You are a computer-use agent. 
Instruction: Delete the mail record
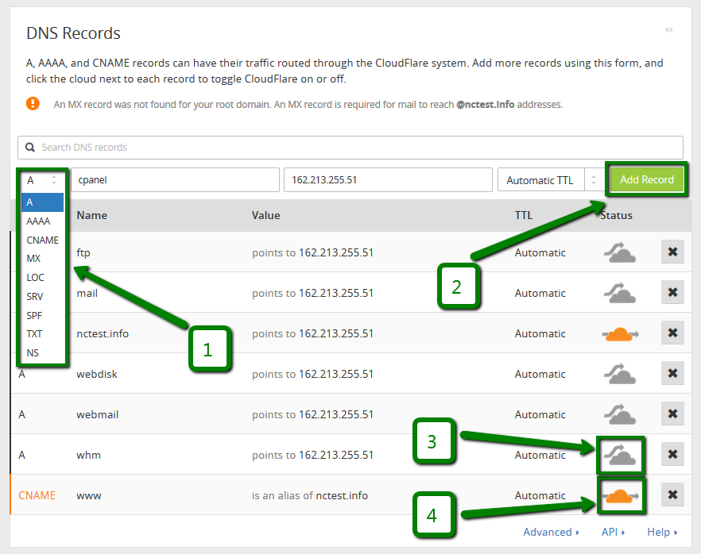click(x=672, y=293)
